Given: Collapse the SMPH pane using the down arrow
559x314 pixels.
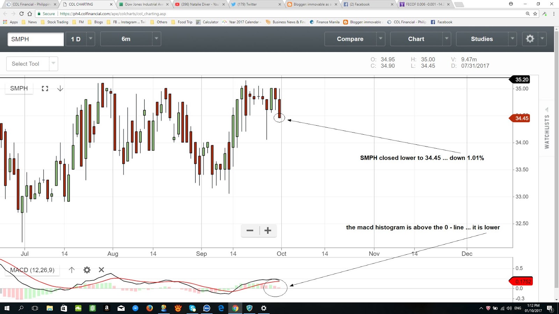Looking at the screenshot, I should (x=60, y=88).
